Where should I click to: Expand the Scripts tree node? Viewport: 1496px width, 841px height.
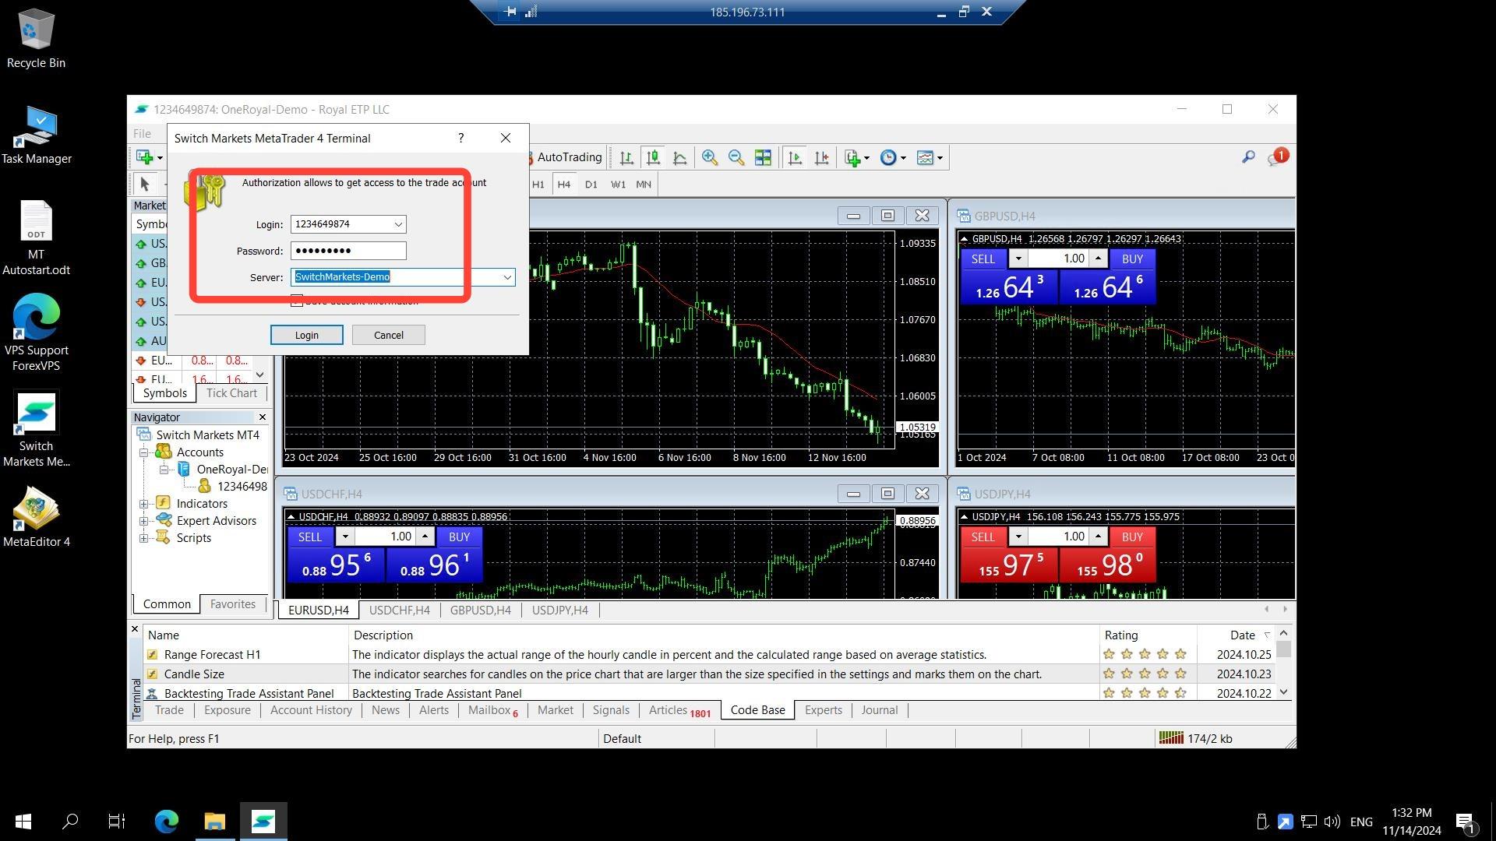(x=144, y=538)
